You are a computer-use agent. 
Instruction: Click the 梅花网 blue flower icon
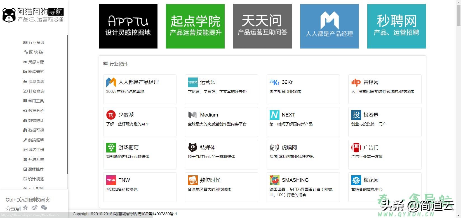click(x=356, y=180)
